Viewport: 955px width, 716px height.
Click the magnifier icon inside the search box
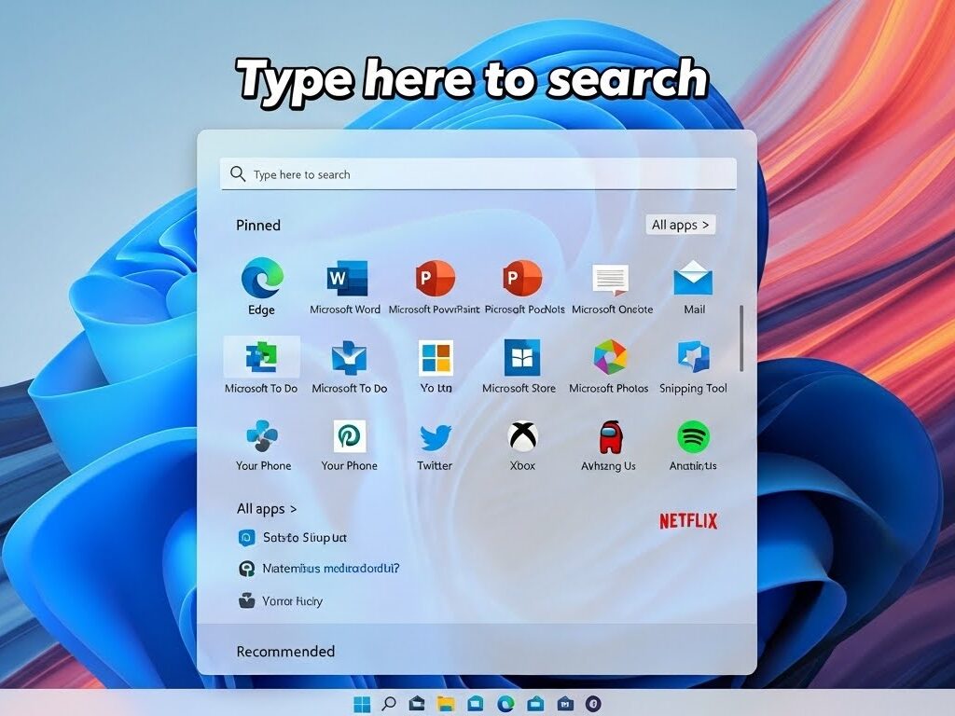point(238,174)
